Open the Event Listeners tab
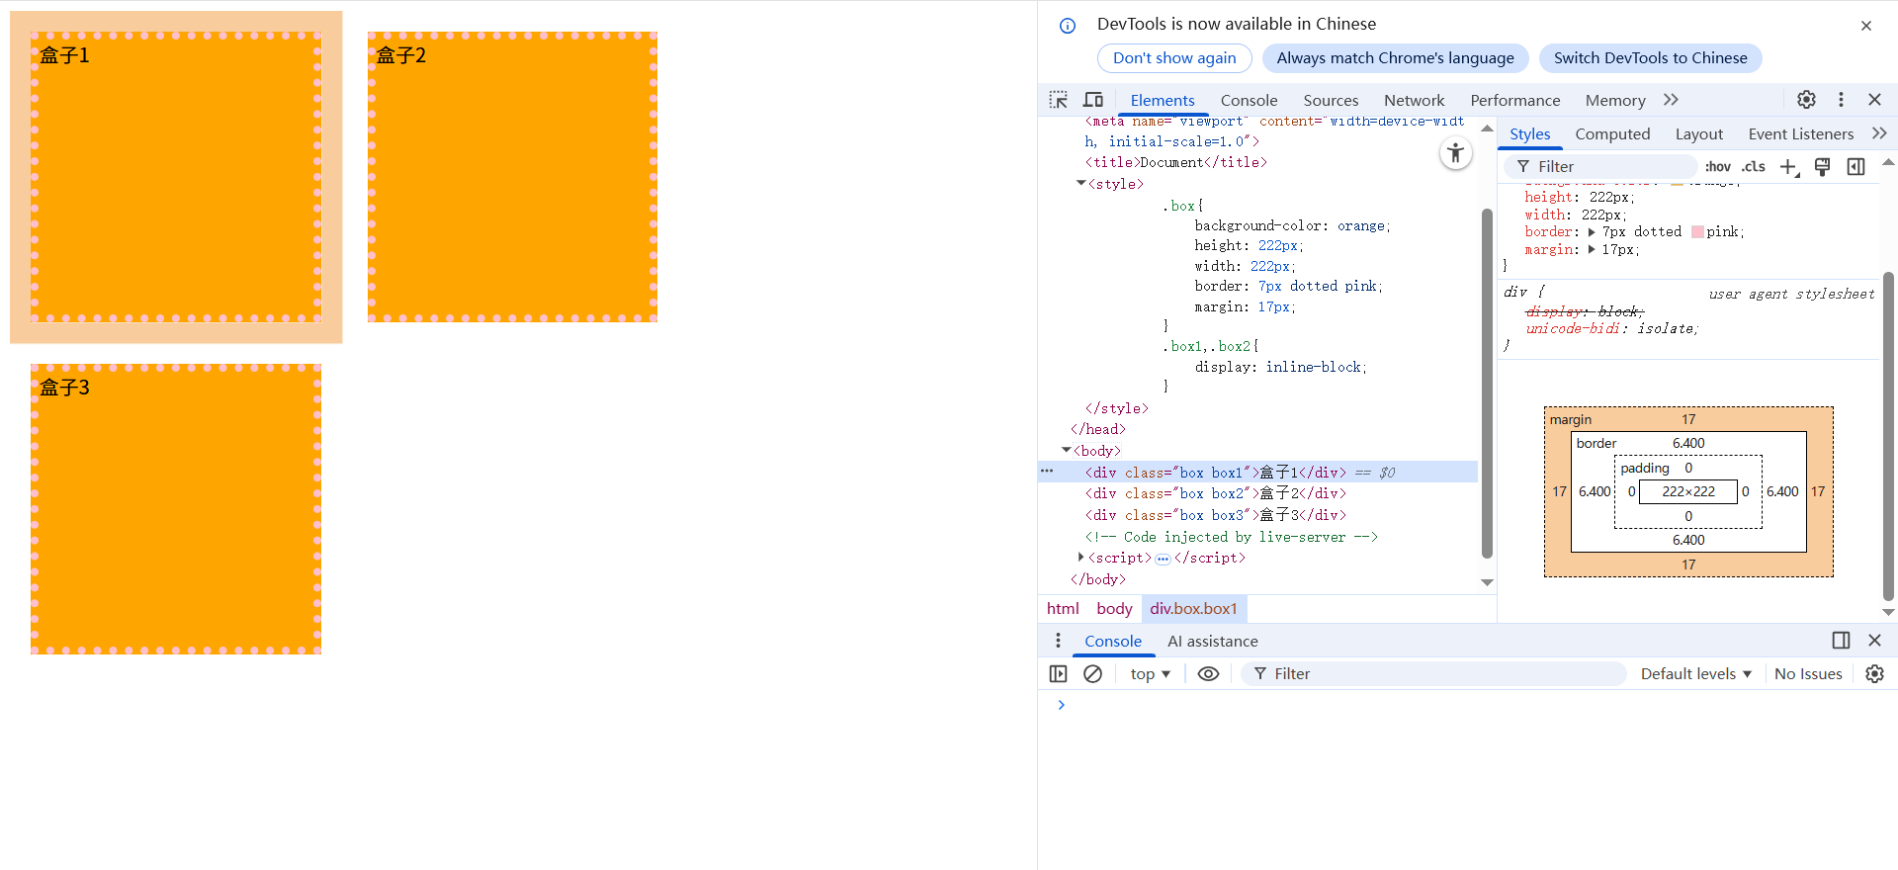 pos(1800,134)
